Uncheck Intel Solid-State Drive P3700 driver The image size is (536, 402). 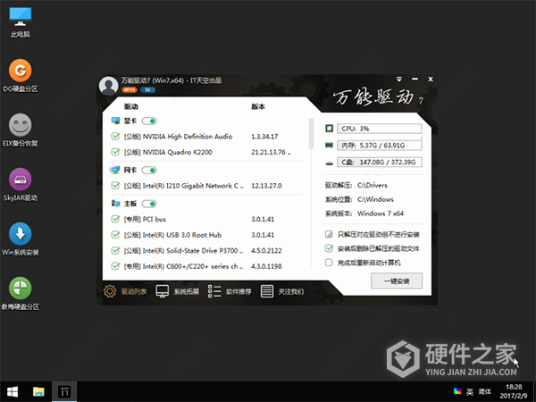pos(115,250)
